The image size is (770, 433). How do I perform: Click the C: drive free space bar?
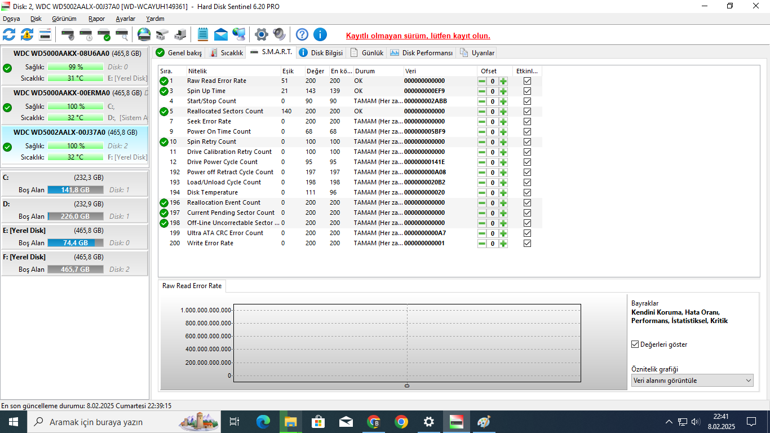(76, 190)
